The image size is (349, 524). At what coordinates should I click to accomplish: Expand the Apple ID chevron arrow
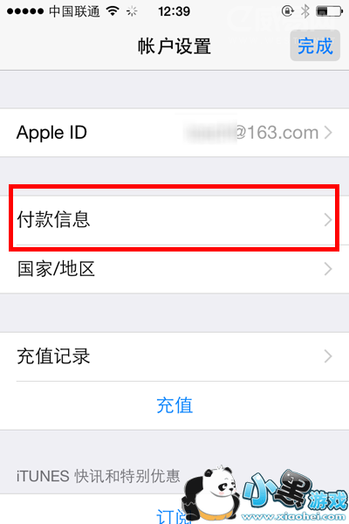coord(328,133)
